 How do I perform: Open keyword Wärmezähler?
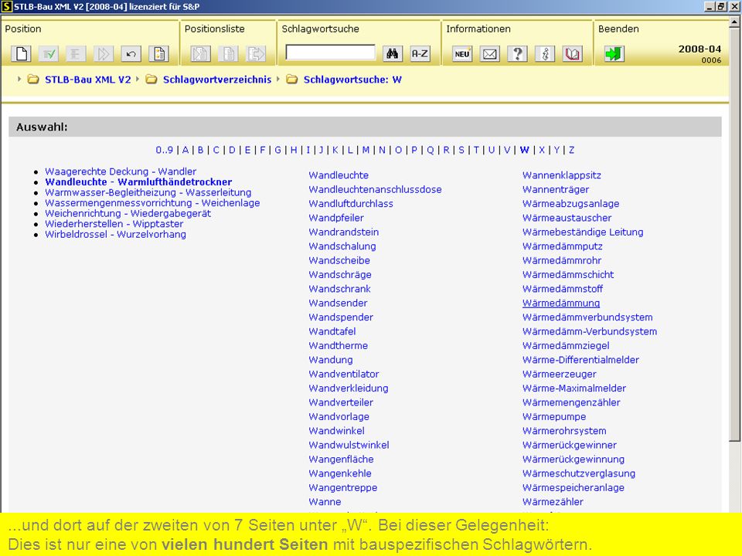[553, 502]
